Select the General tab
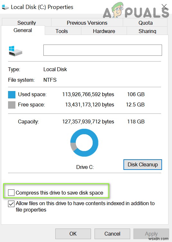 coord(23,30)
